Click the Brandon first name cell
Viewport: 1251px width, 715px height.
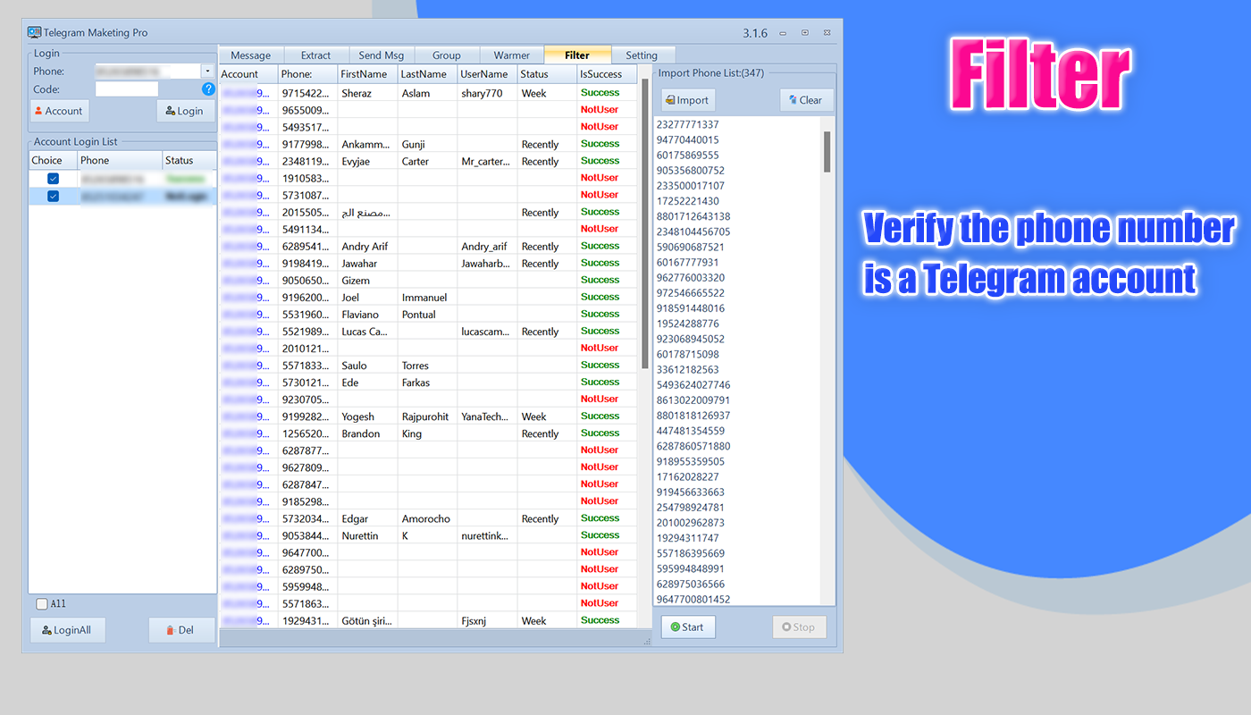pos(368,433)
